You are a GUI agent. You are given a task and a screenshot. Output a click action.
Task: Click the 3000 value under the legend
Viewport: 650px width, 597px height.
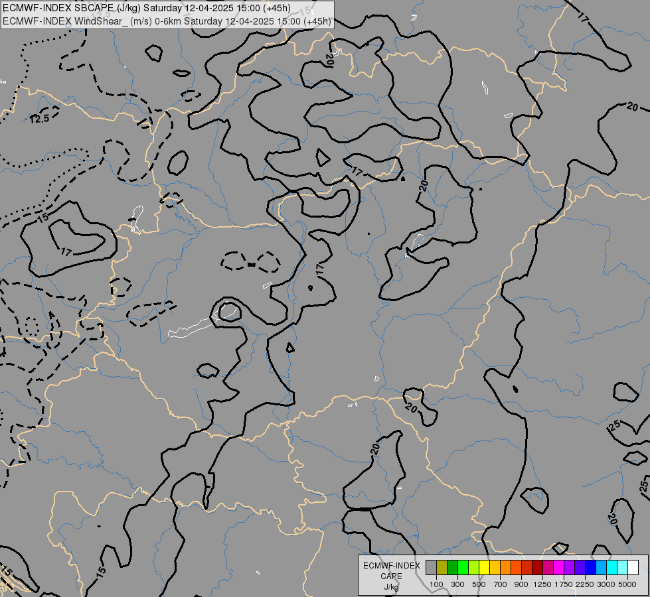click(x=606, y=584)
